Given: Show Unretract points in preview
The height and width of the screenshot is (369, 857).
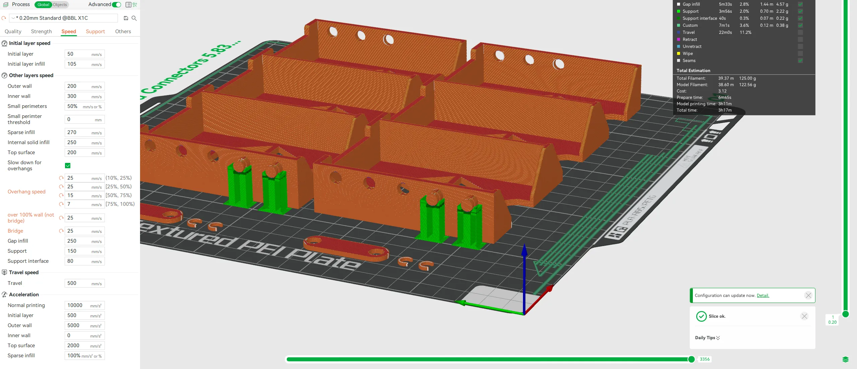Looking at the screenshot, I should click(x=800, y=47).
